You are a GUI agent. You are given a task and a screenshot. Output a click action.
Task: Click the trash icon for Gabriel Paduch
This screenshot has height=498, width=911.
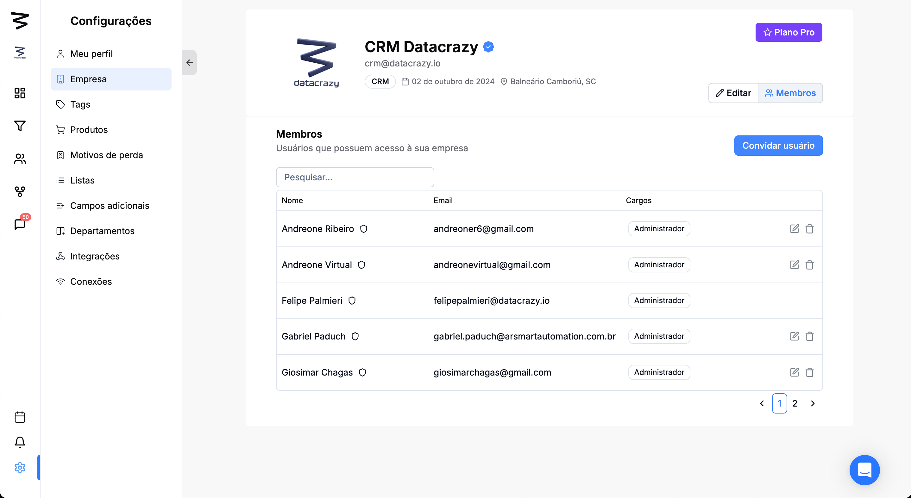click(x=809, y=336)
